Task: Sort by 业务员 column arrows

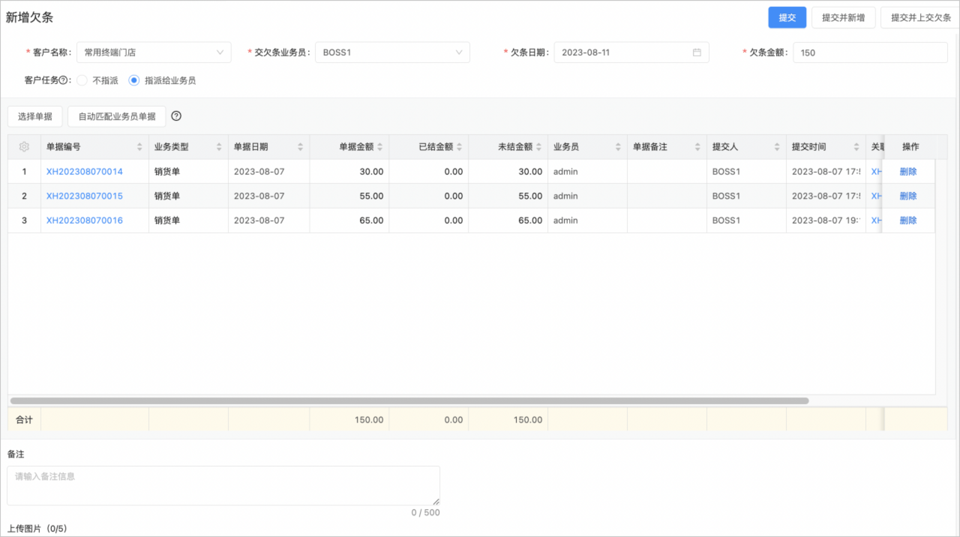Action: tap(618, 147)
